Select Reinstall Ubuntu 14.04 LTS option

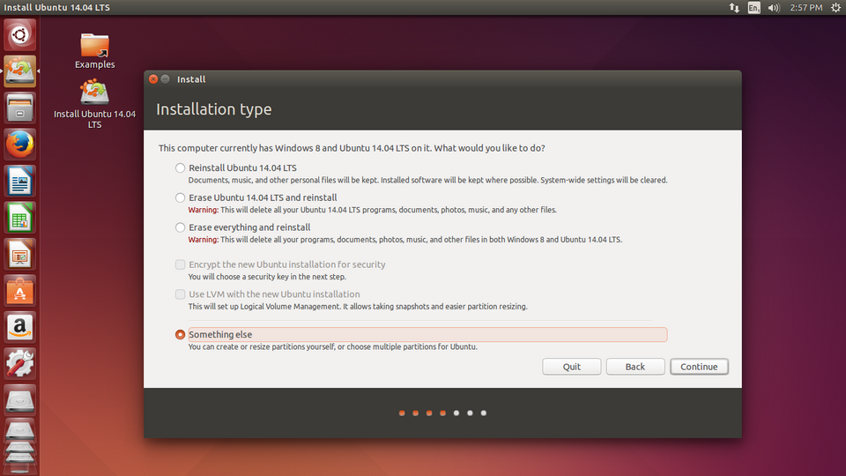pos(180,167)
